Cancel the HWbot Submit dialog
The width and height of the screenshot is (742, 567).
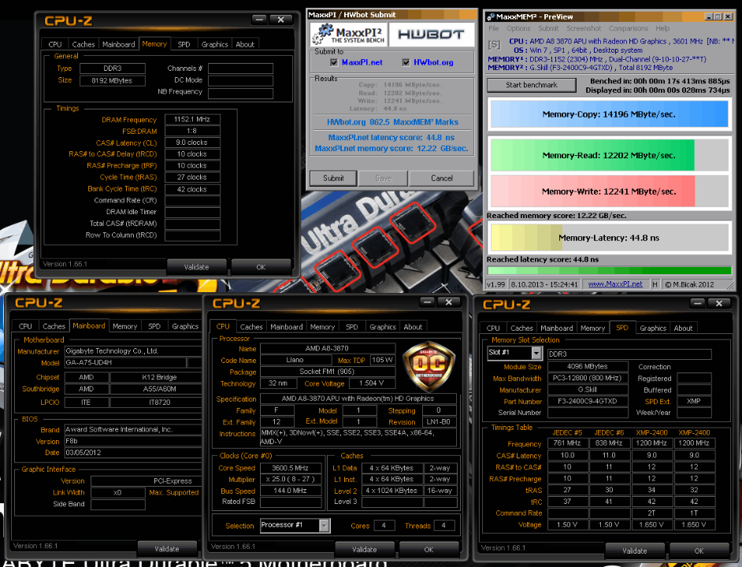click(x=442, y=178)
